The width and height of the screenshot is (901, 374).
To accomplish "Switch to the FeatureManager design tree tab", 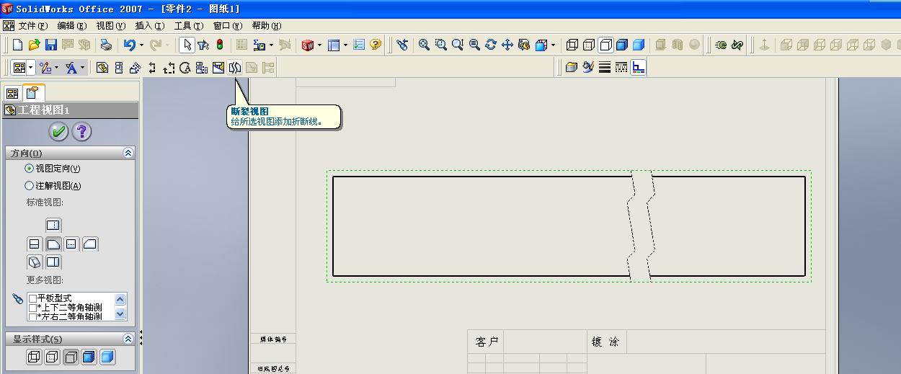I will click(x=12, y=94).
